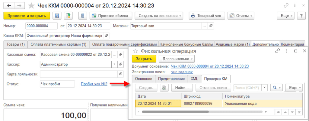Click the back navigation arrow
This screenshot has width=309, height=121.
coord(10,5)
